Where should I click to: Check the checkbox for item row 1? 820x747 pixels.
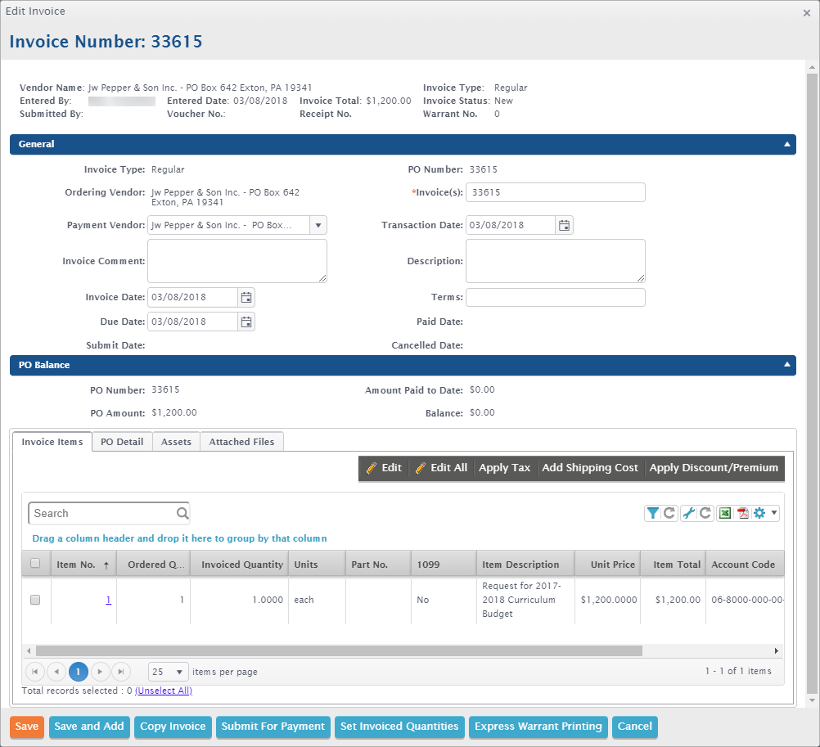pos(35,600)
